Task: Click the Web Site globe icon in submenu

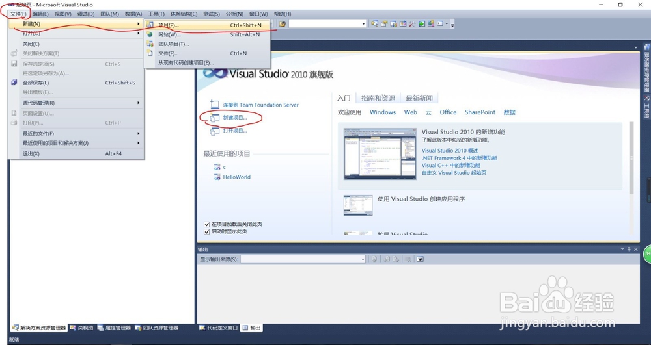Action: [x=150, y=34]
